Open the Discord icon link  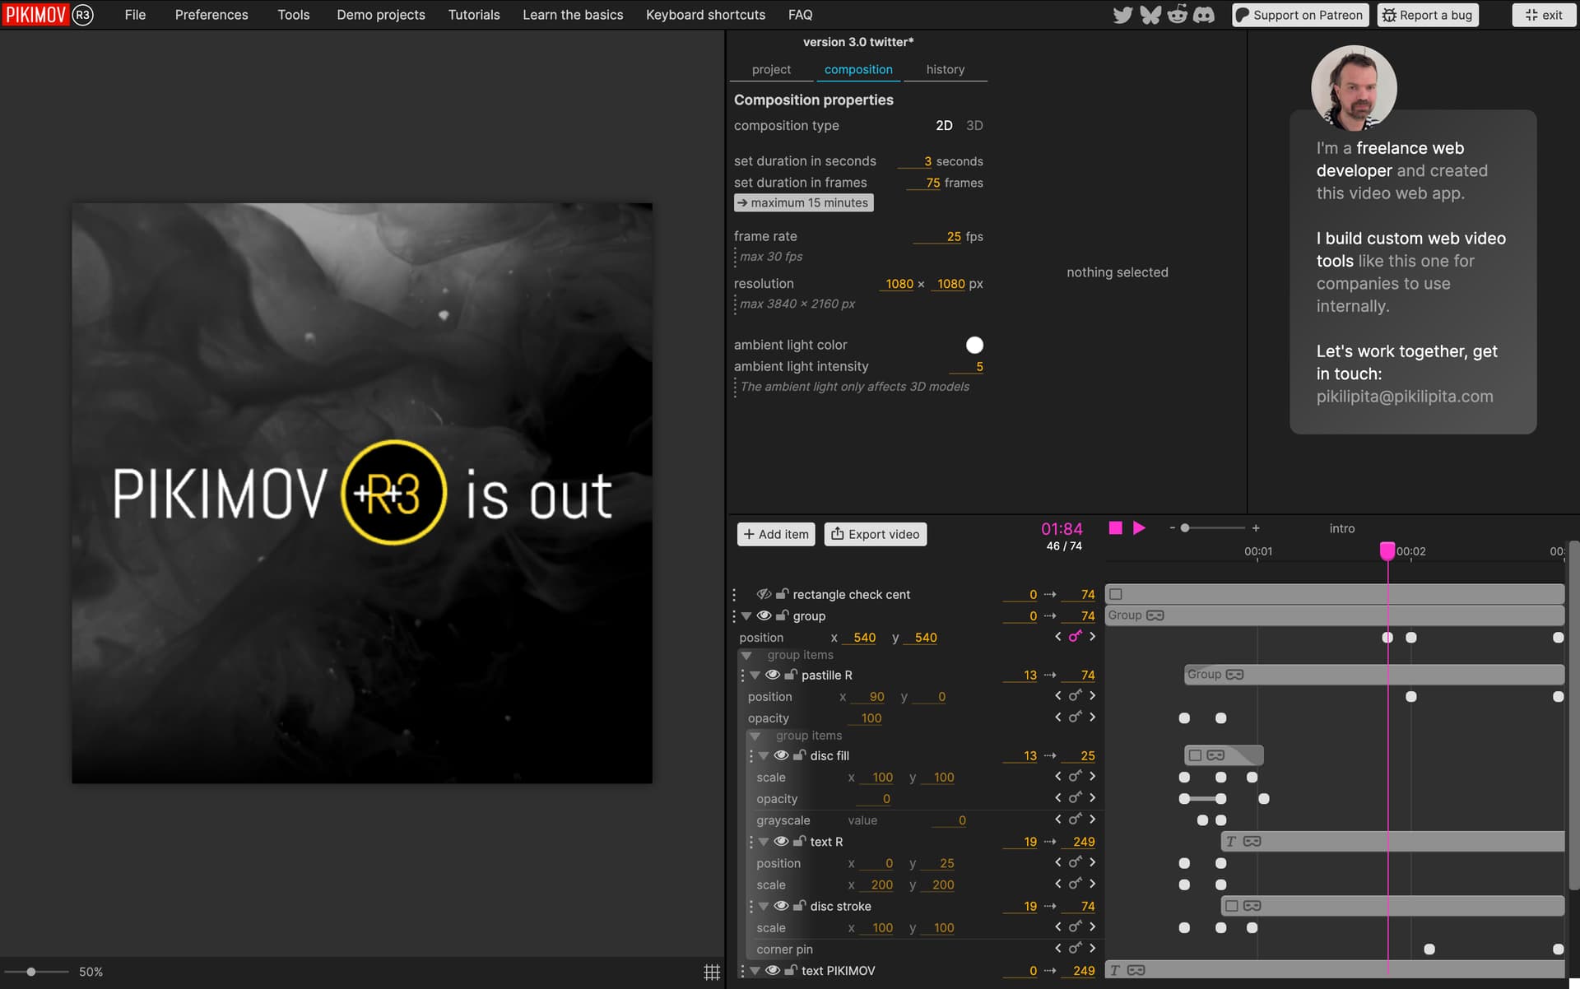coord(1204,15)
